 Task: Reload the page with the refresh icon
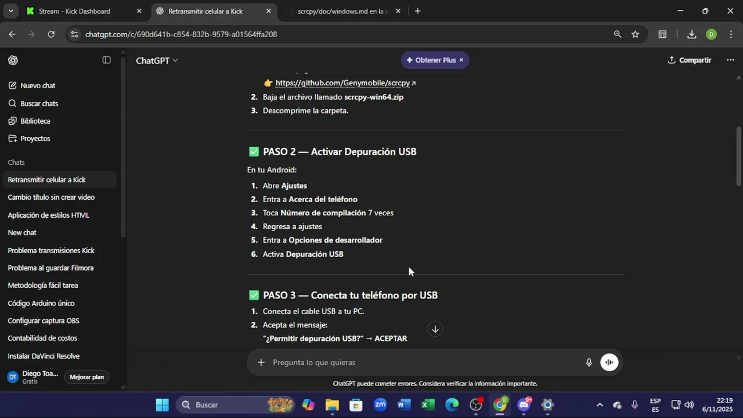(x=51, y=34)
